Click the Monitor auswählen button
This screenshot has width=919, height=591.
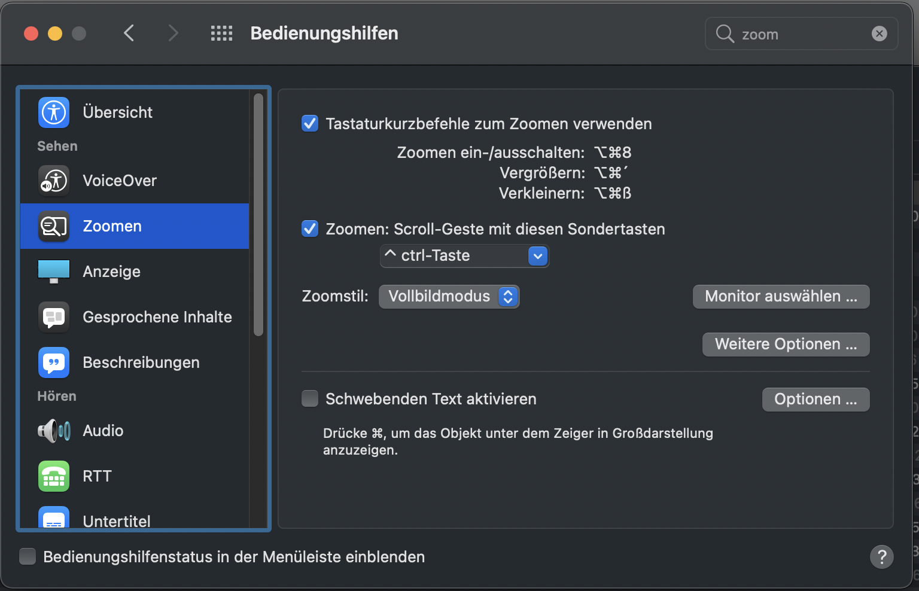coord(781,297)
